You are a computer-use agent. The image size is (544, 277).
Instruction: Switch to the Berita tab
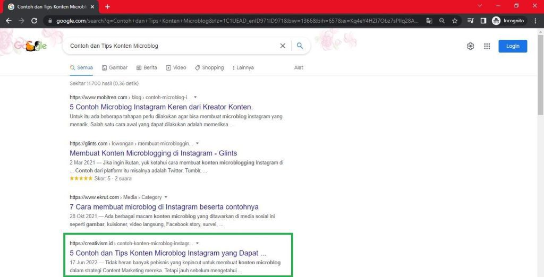[147, 67]
